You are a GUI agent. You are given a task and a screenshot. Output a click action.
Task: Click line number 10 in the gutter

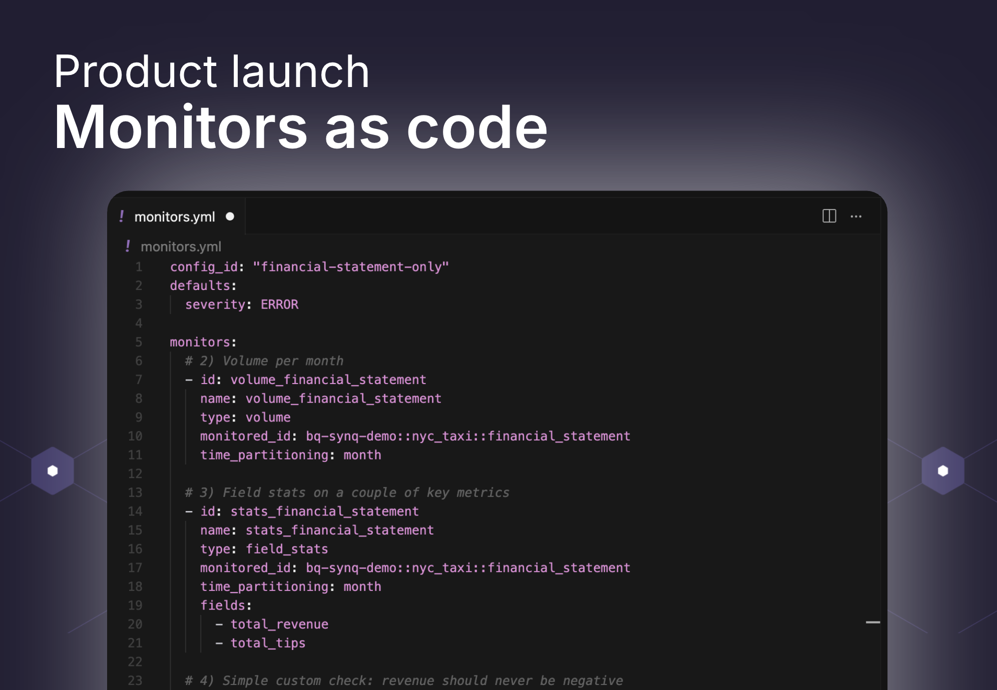coord(135,436)
